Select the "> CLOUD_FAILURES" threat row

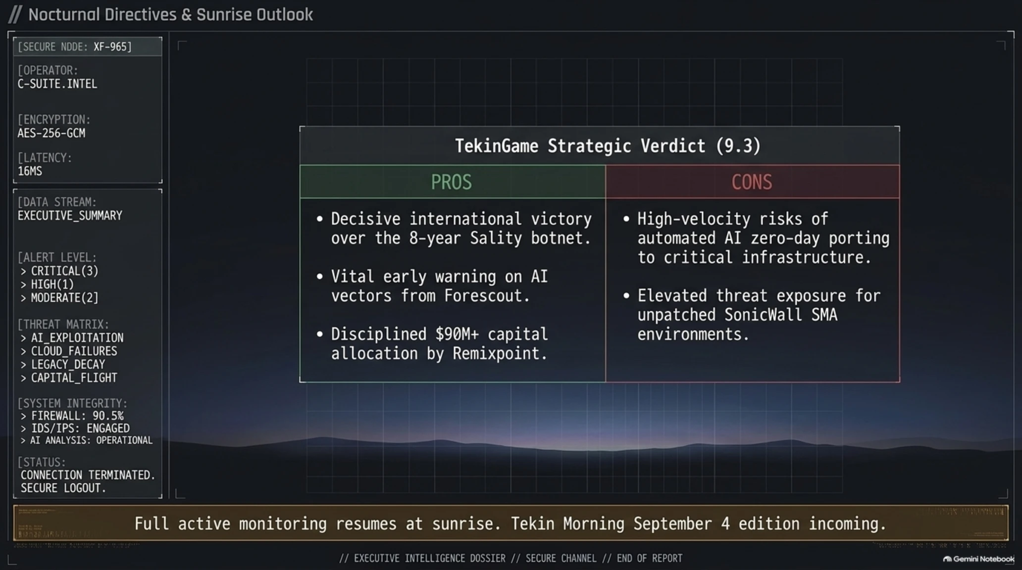[69, 351]
